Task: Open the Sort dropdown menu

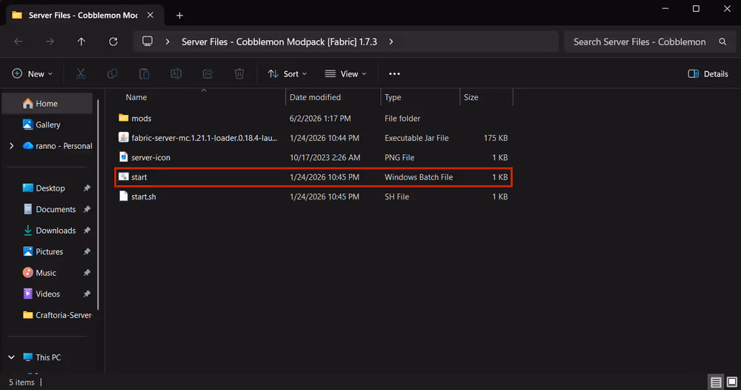Action: pyautogui.click(x=288, y=73)
